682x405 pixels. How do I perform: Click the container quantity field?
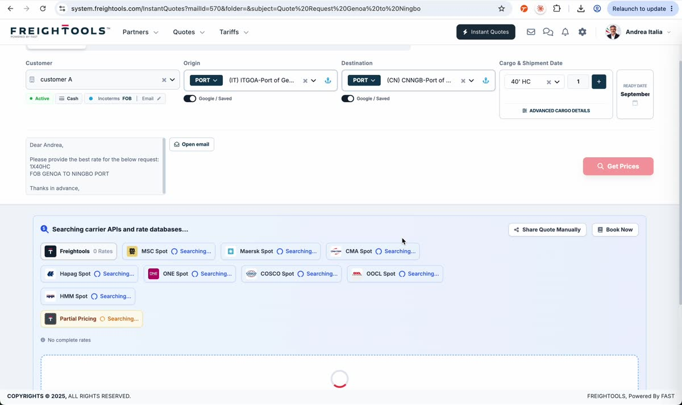[578, 82]
